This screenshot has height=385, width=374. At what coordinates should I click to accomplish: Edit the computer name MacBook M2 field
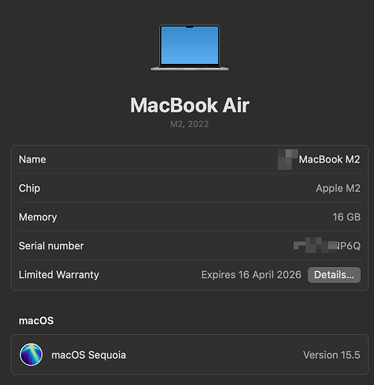point(319,159)
